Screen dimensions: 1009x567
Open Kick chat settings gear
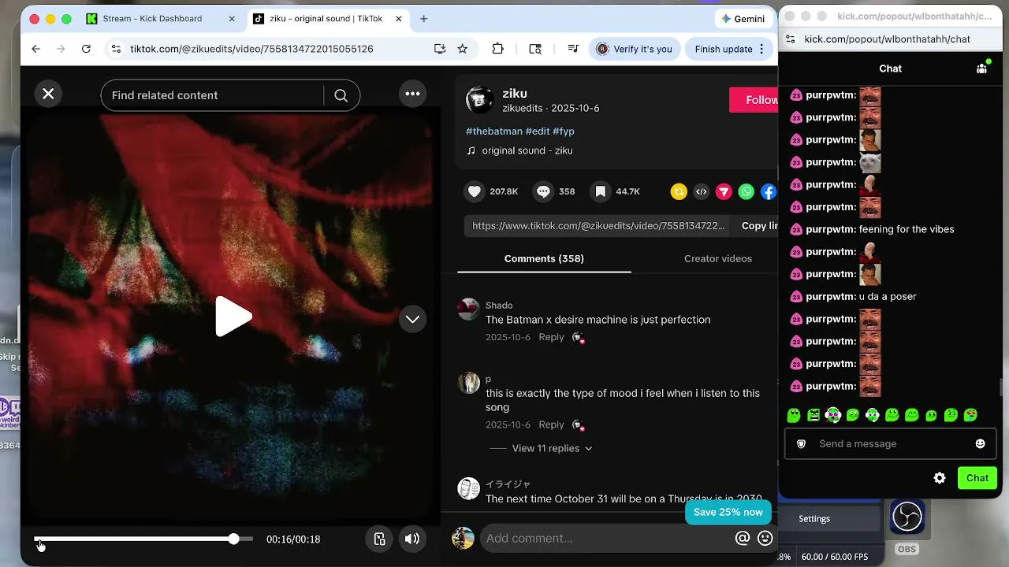pyautogui.click(x=940, y=478)
